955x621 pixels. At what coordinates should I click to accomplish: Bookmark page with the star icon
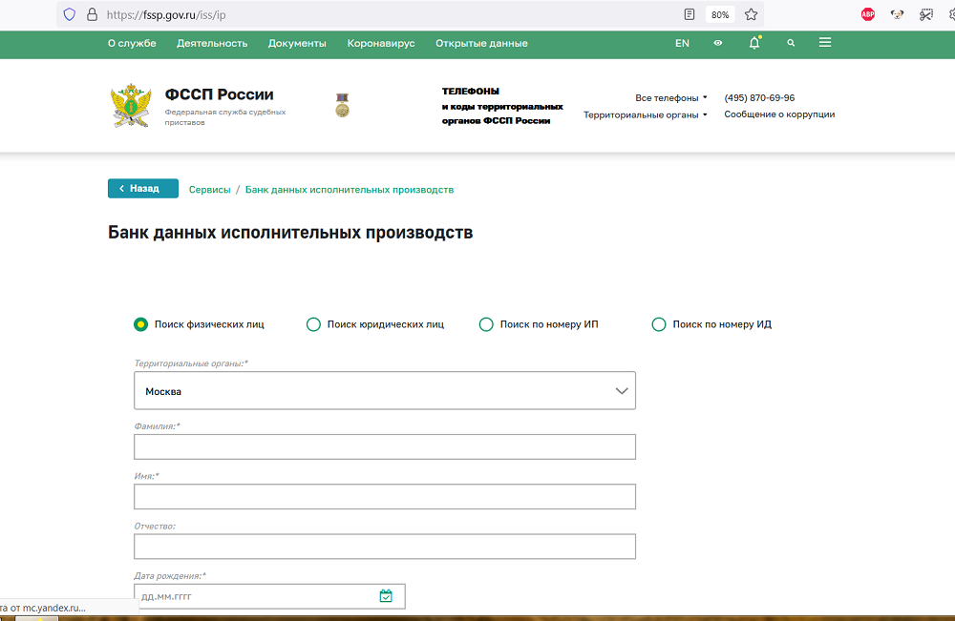tap(751, 14)
